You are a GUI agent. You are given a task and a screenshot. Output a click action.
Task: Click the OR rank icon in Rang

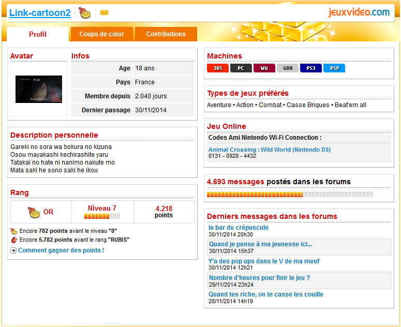[34, 212]
